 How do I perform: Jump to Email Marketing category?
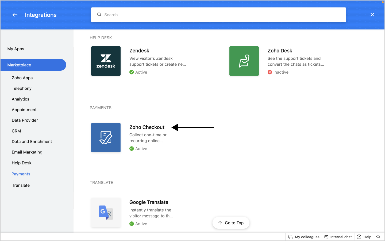[27, 152]
